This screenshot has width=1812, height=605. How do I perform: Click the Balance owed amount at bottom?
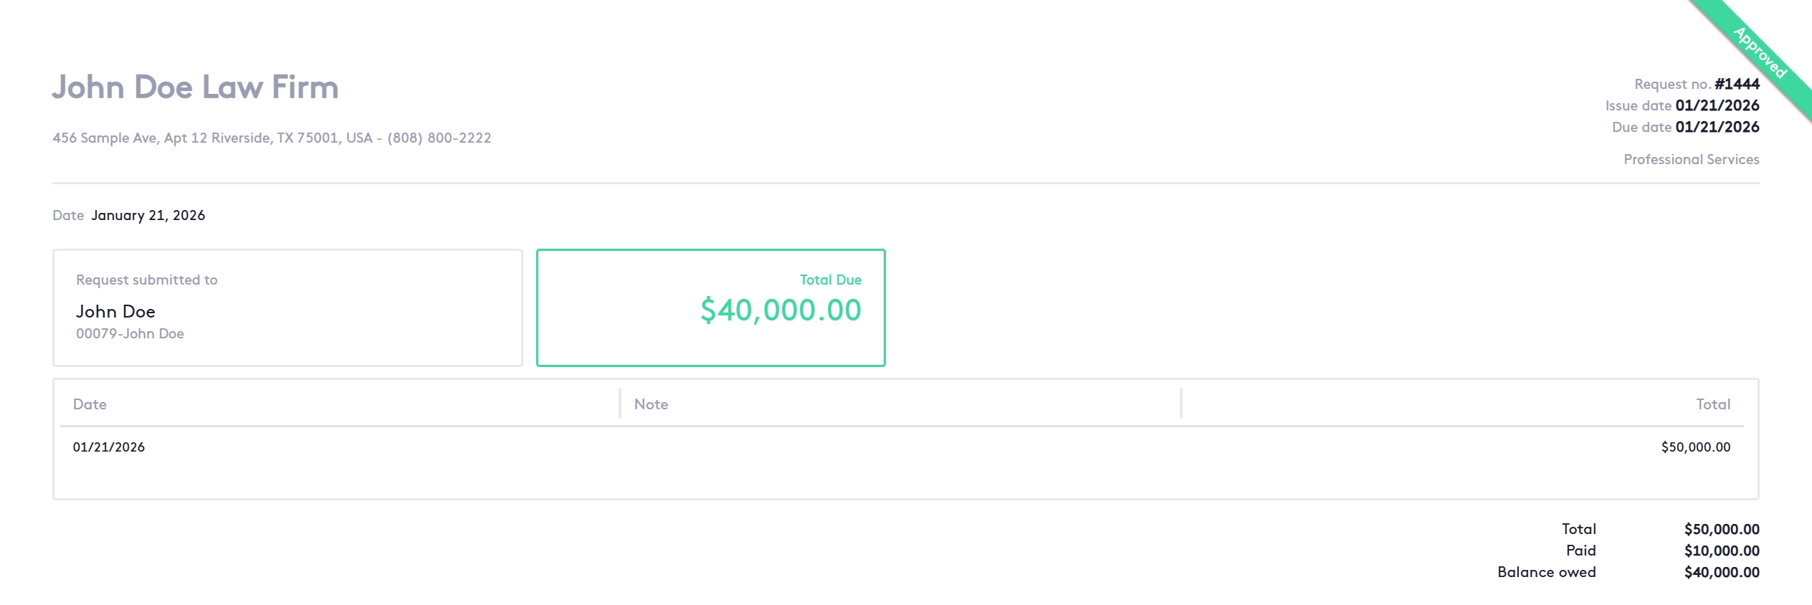[x=1721, y=572]
